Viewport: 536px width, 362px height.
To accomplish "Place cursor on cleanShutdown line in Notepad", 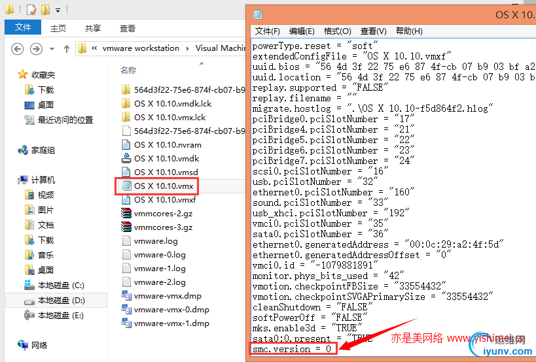I will coord(312,307).
